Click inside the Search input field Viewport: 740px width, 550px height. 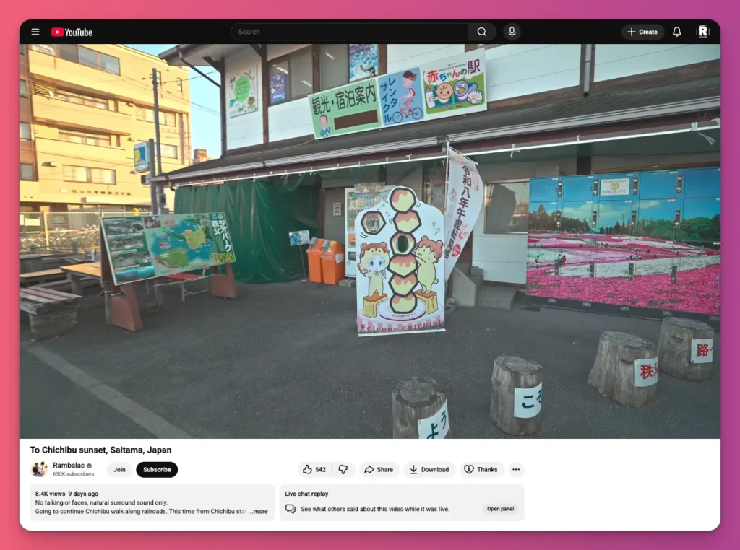[347, 32]
